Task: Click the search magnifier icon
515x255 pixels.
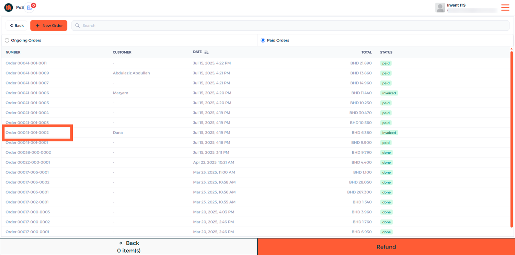Action: (x=77, y=25)
